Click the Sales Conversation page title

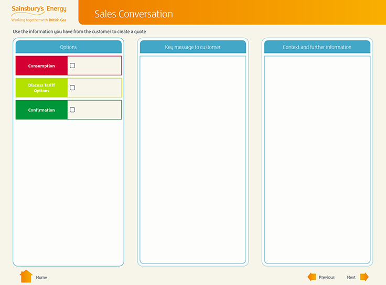coord(133,14)
